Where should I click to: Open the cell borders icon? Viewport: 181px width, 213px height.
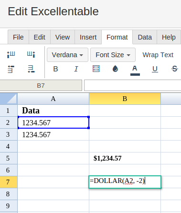(96, 69)
